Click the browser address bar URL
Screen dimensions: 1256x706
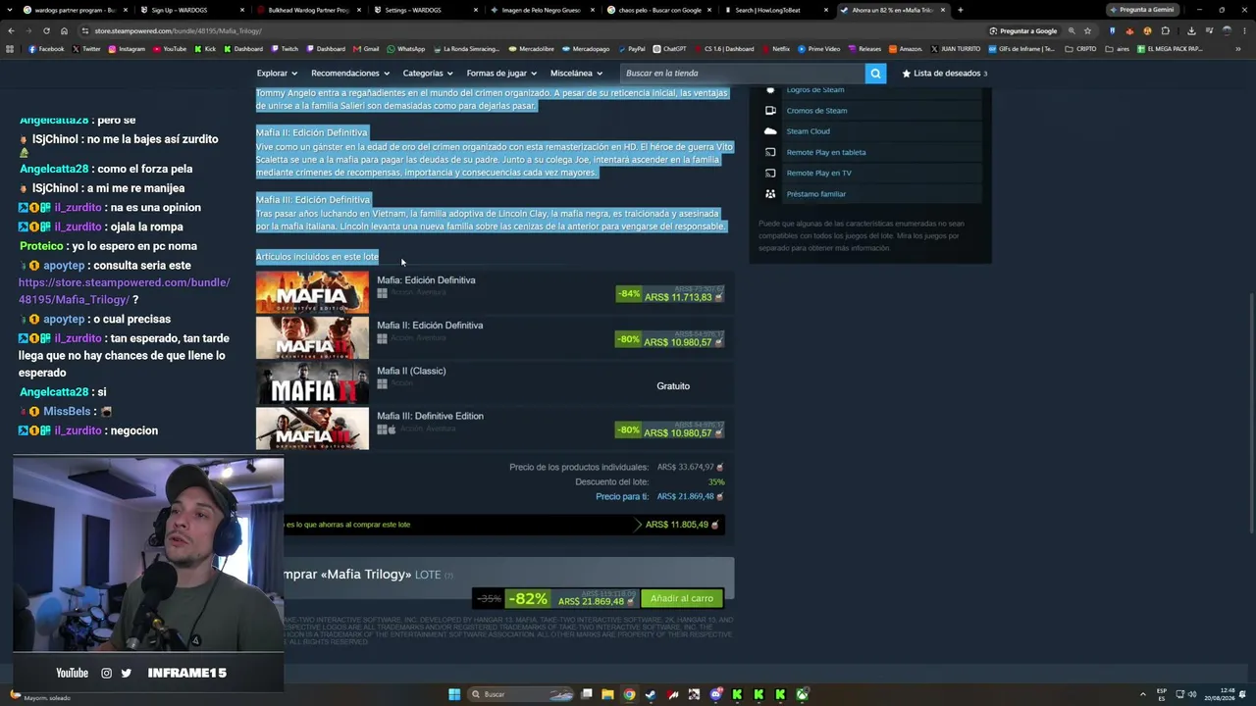tap(178, 30)
